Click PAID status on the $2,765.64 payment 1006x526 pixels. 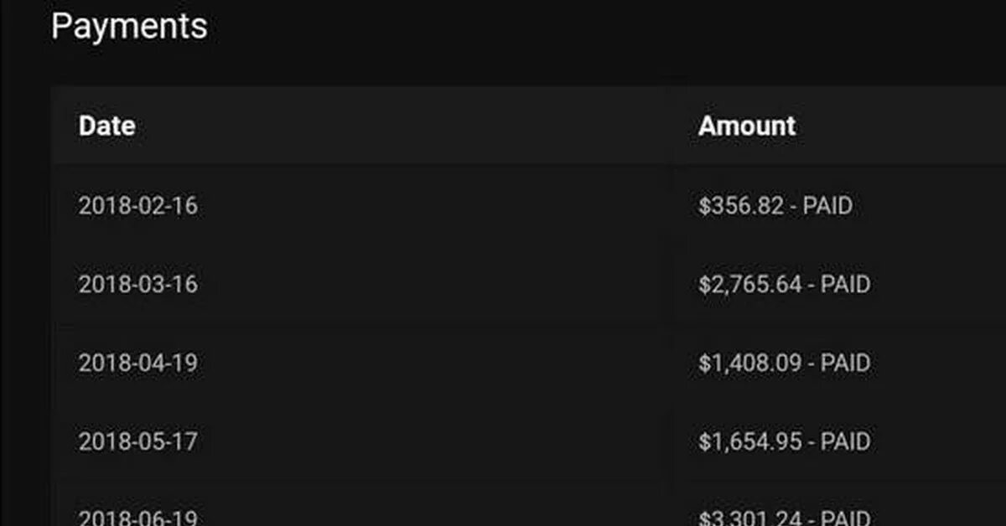tap(845, 285)
